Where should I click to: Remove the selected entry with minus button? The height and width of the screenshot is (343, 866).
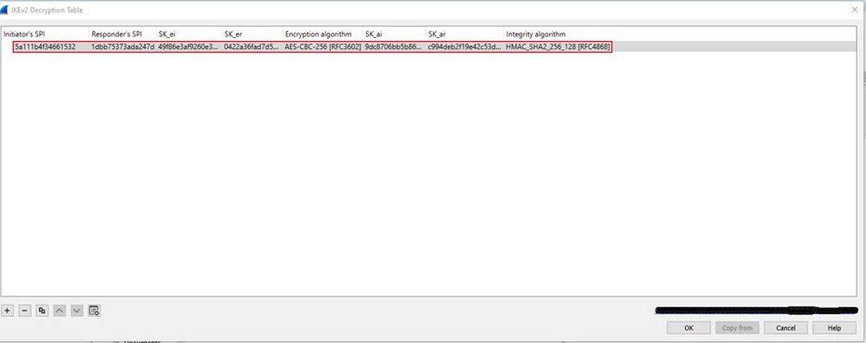tap(24, 311)
